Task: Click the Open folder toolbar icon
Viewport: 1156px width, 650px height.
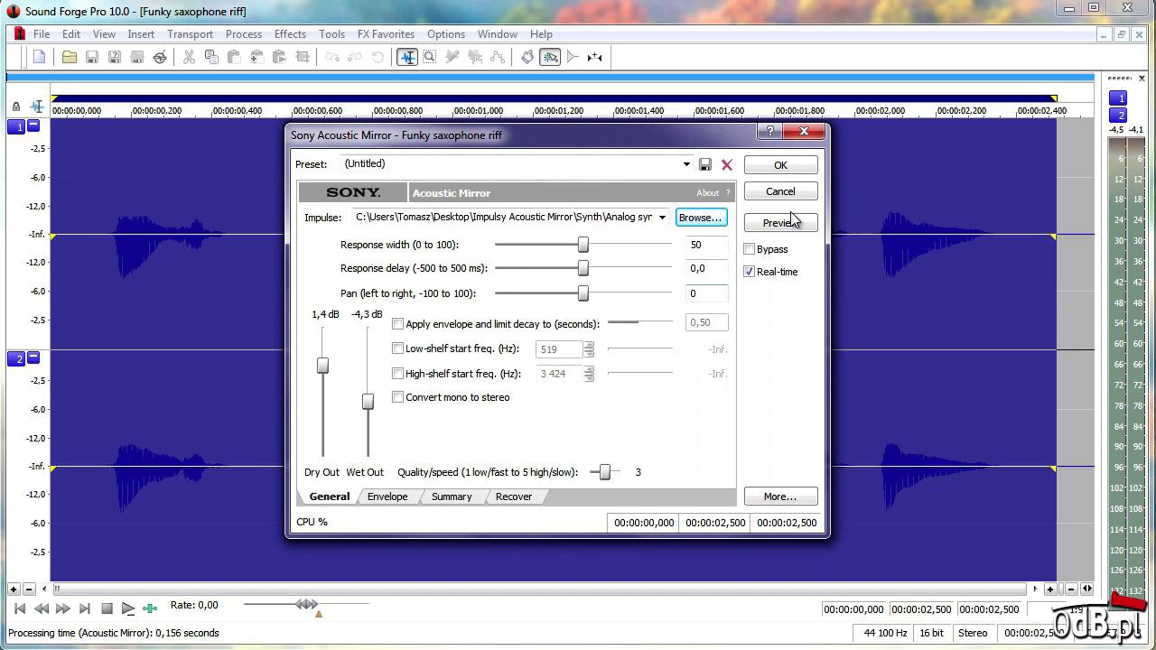Action: pyautogui.click(x=69, y=57)
